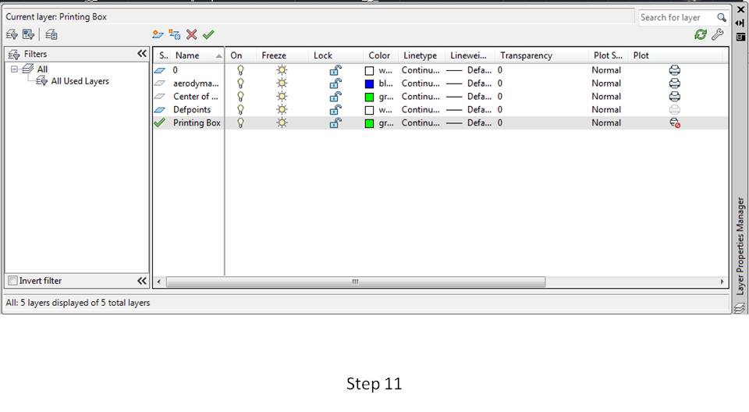Viewport: 749px width, 412px height.
Task: Open layer settings wrench icon
Action: pos(718,34)
